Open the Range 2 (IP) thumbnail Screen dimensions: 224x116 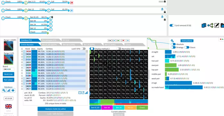8,59
